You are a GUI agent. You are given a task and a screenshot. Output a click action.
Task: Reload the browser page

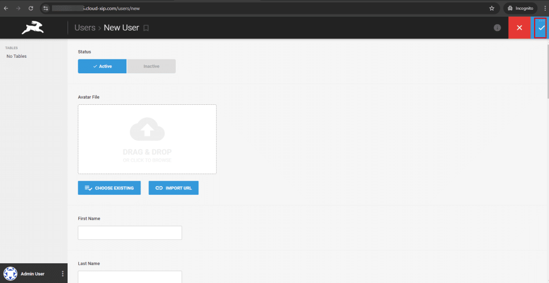pos(31,9)
